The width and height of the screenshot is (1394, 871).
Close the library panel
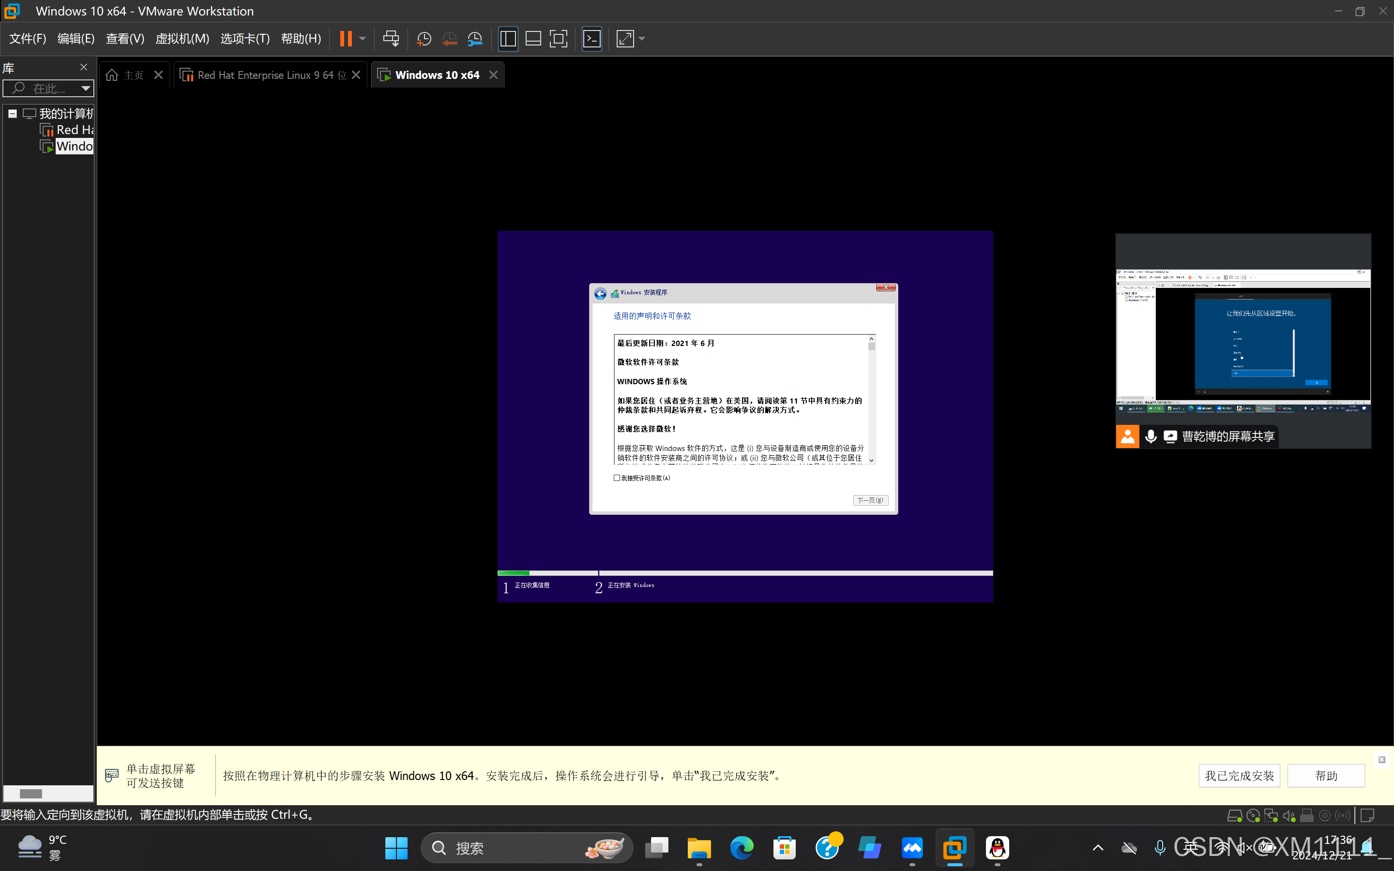(84, 67)
